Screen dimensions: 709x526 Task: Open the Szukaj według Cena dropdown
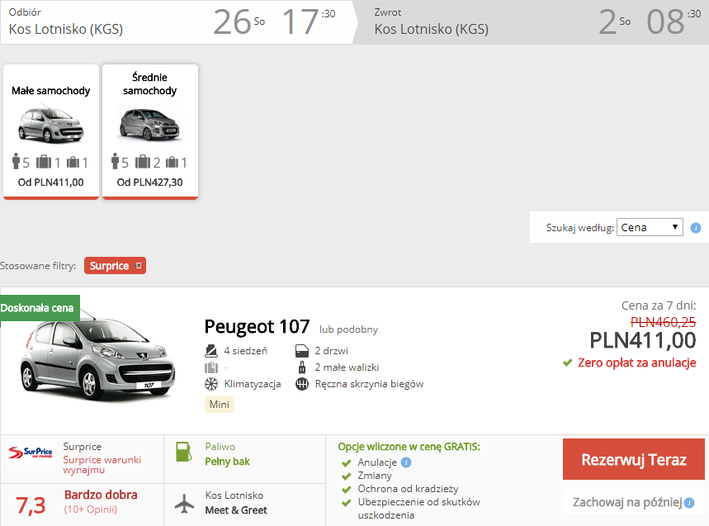coord(650,227)
